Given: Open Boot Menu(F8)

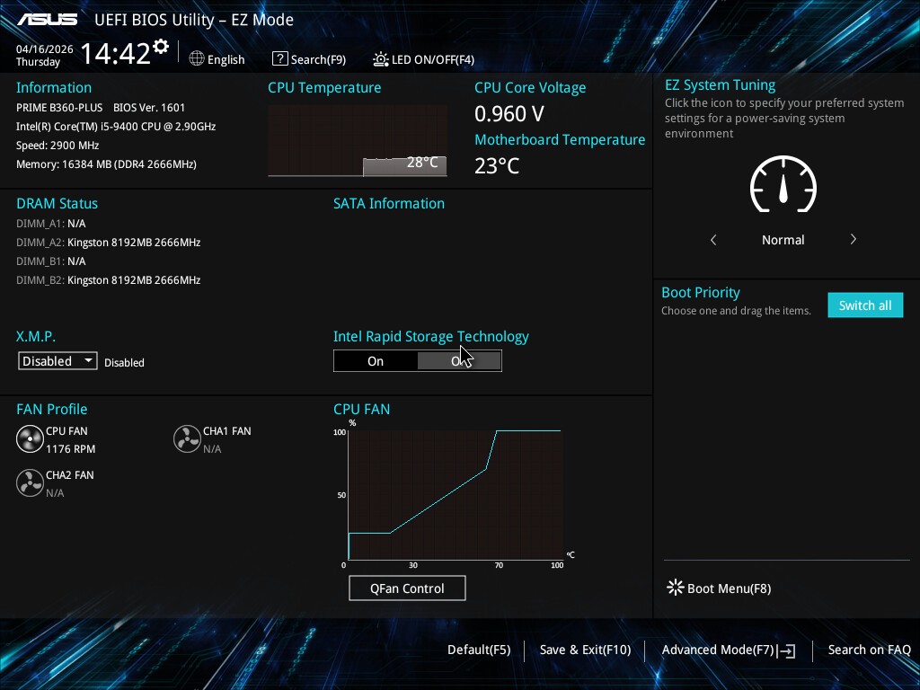Looking at the screenshot, I should point(729,588).
